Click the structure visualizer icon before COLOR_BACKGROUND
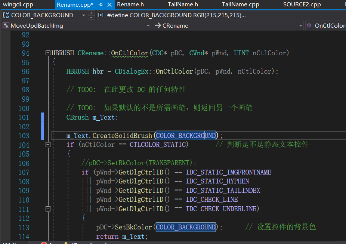The height and width of the screenshot is (244, 346). pyautogui.click(x=5, y=15)
